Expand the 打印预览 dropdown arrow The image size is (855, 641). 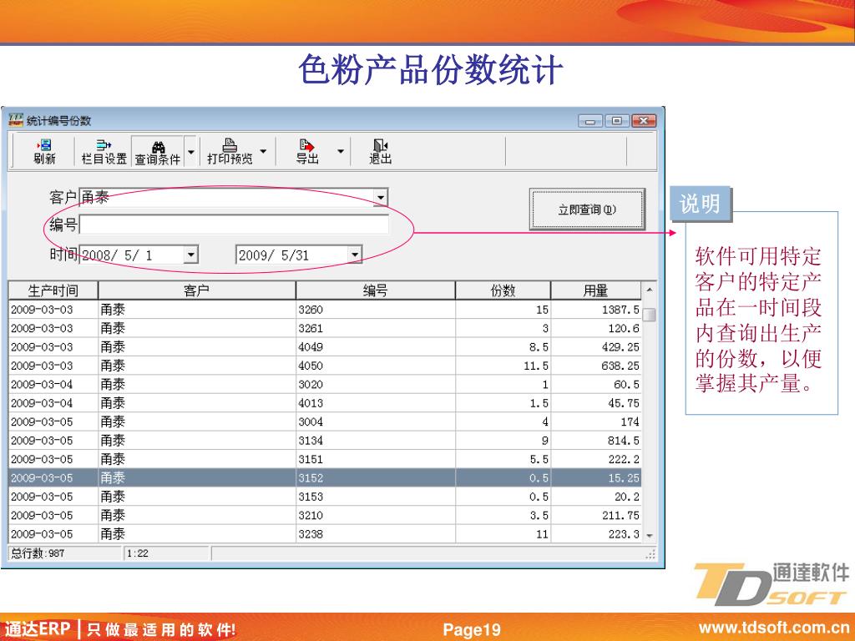pos(263,151)
